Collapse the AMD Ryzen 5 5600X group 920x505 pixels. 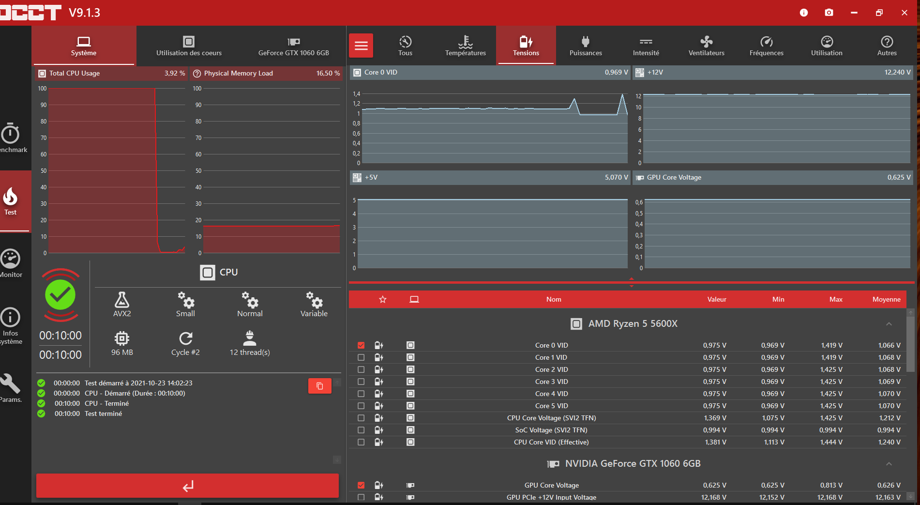pos(889,324)
